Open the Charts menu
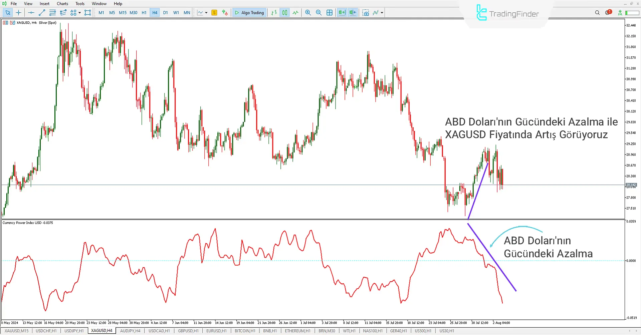The image size is (641, 335). [x=62, y=4]
